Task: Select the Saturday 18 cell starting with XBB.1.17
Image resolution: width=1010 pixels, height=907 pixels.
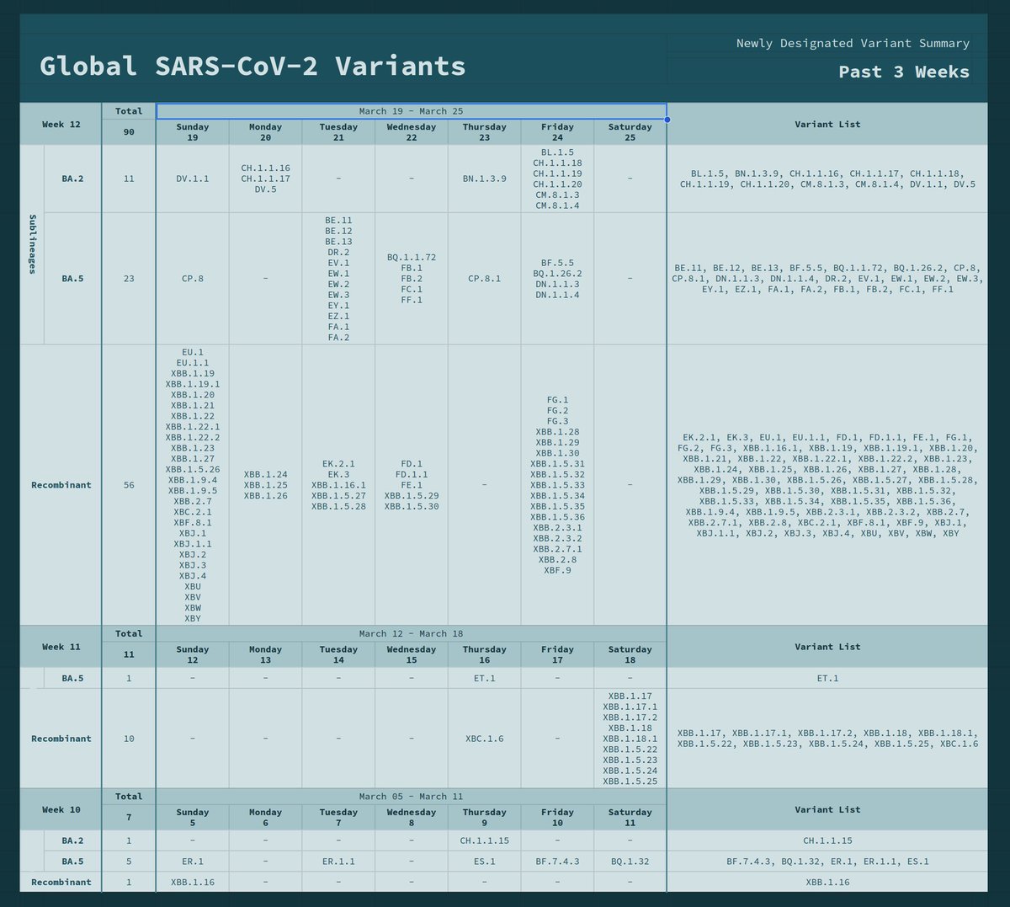Action: tap(630, 739)
